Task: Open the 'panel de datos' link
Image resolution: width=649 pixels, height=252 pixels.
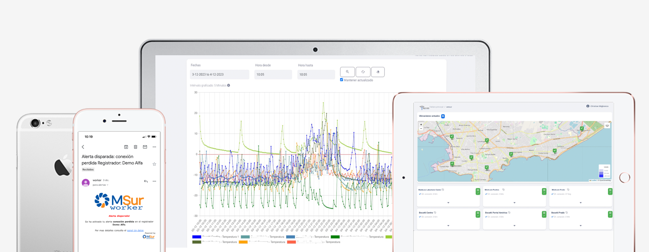Action: [x=135, y=231]
